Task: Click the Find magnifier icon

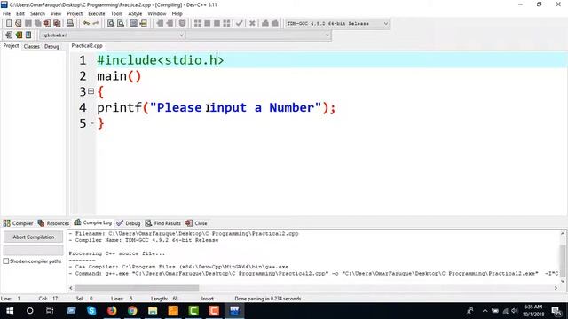Action: [x=111, y=24]
